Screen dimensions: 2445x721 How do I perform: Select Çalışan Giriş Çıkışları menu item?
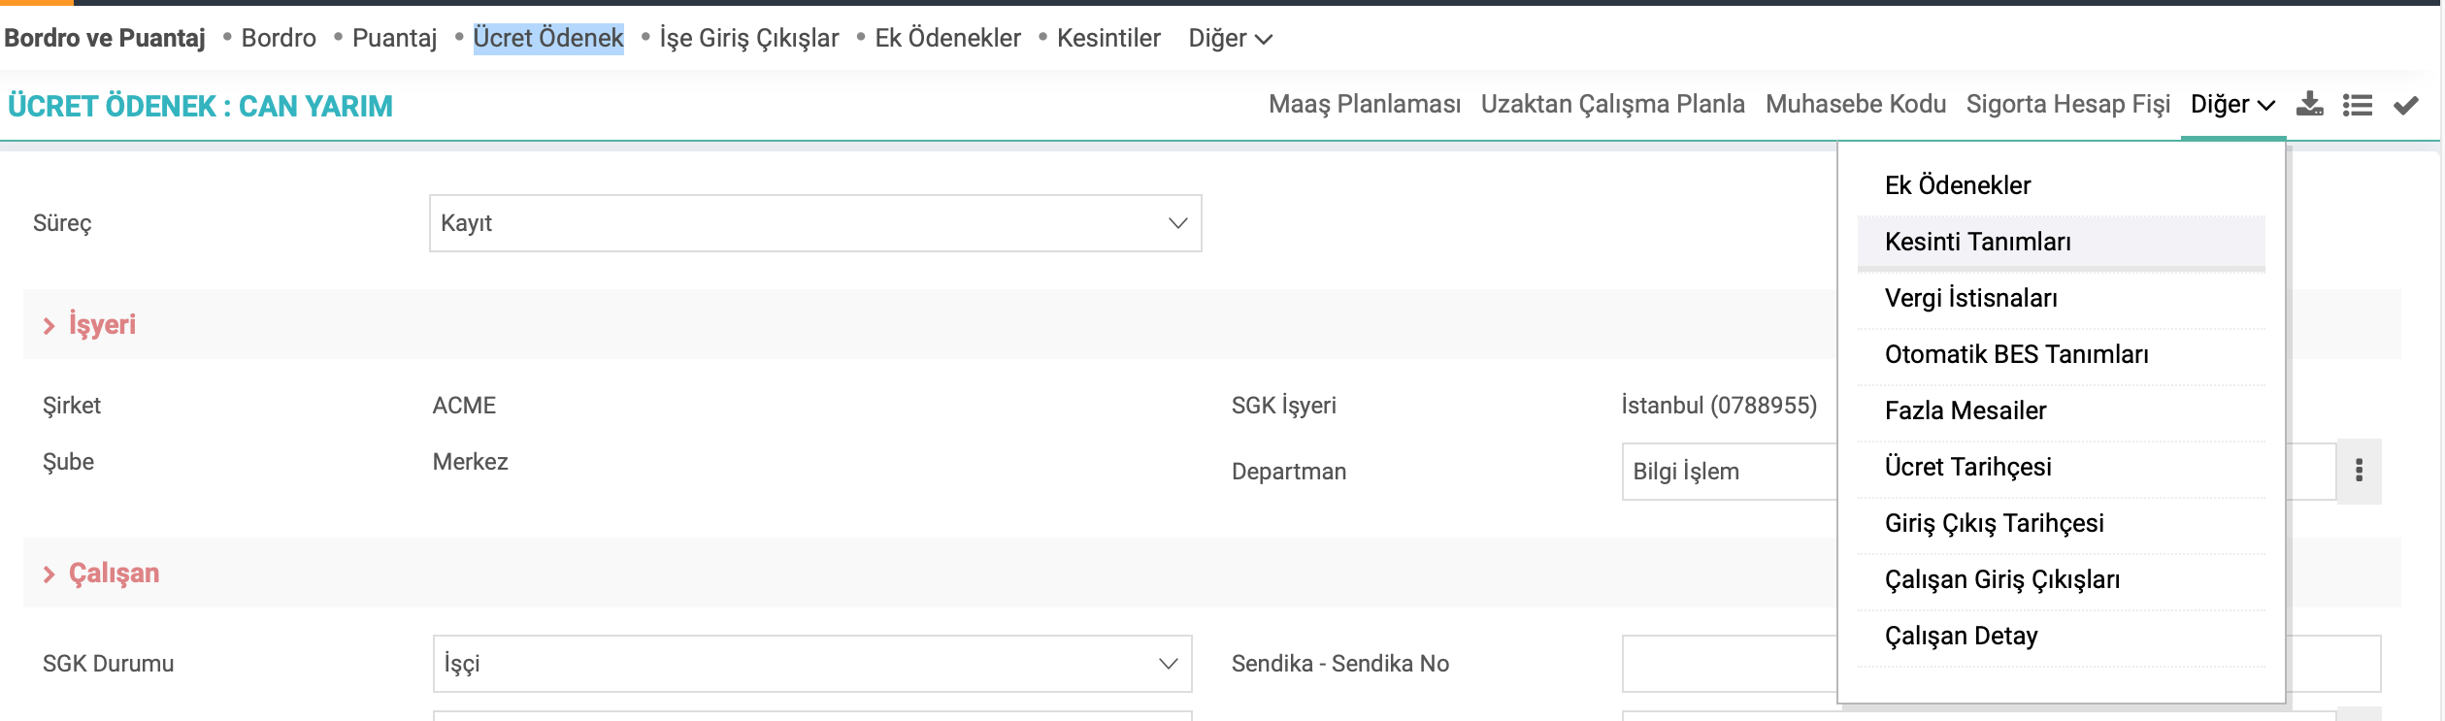2061,579
